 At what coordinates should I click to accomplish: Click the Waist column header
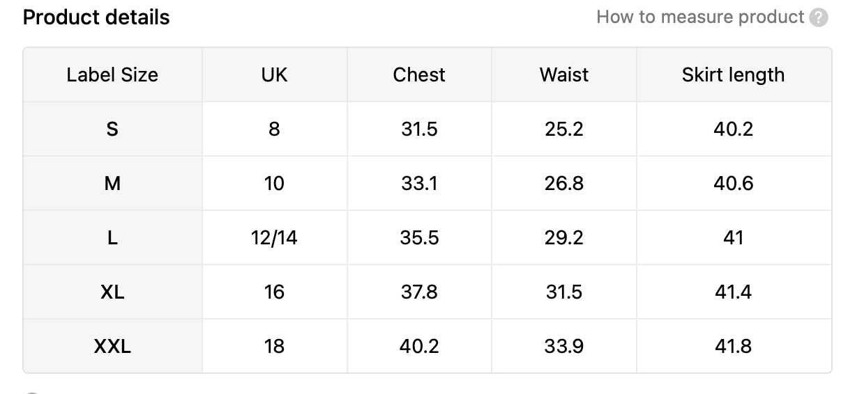(x=564, y=74)
